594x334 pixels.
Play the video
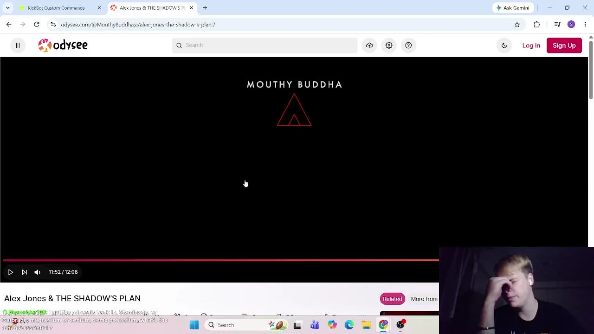tap(11, 272)
